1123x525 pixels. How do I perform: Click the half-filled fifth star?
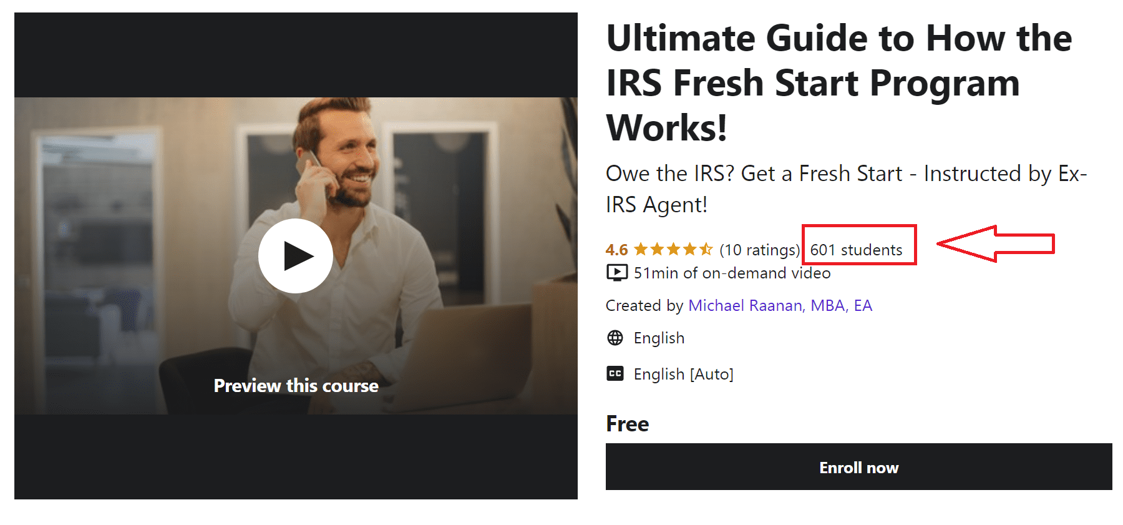(x=706, y=250)
